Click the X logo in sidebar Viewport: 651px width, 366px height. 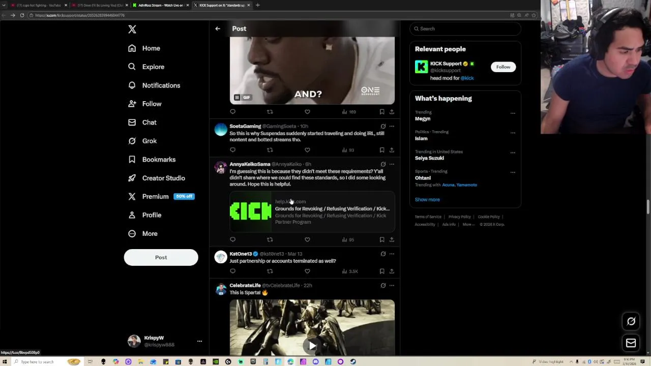point(132,29)
